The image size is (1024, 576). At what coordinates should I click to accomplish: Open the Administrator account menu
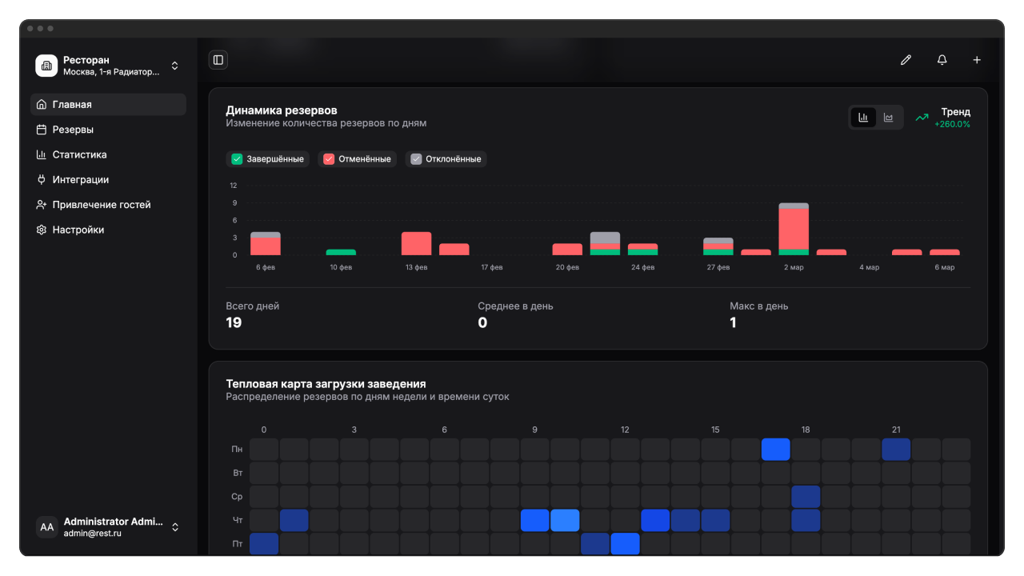tap(175, 527)
